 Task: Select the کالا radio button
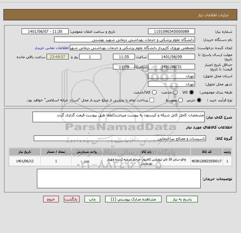click(192, 92)
